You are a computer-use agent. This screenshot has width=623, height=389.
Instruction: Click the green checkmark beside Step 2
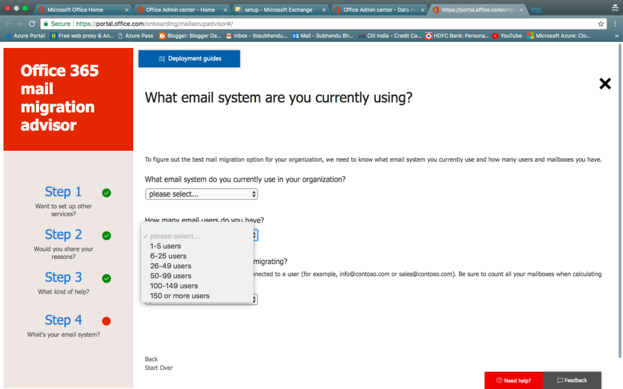[x=106, y=236]
